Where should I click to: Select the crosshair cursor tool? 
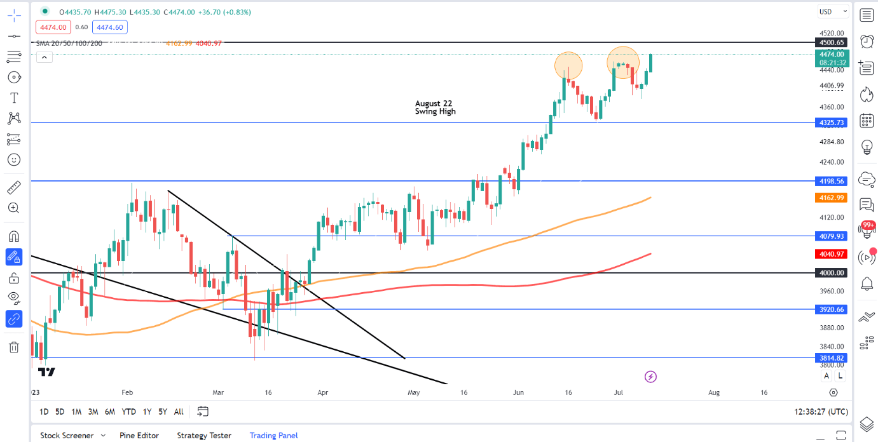[x=14, y=16]
